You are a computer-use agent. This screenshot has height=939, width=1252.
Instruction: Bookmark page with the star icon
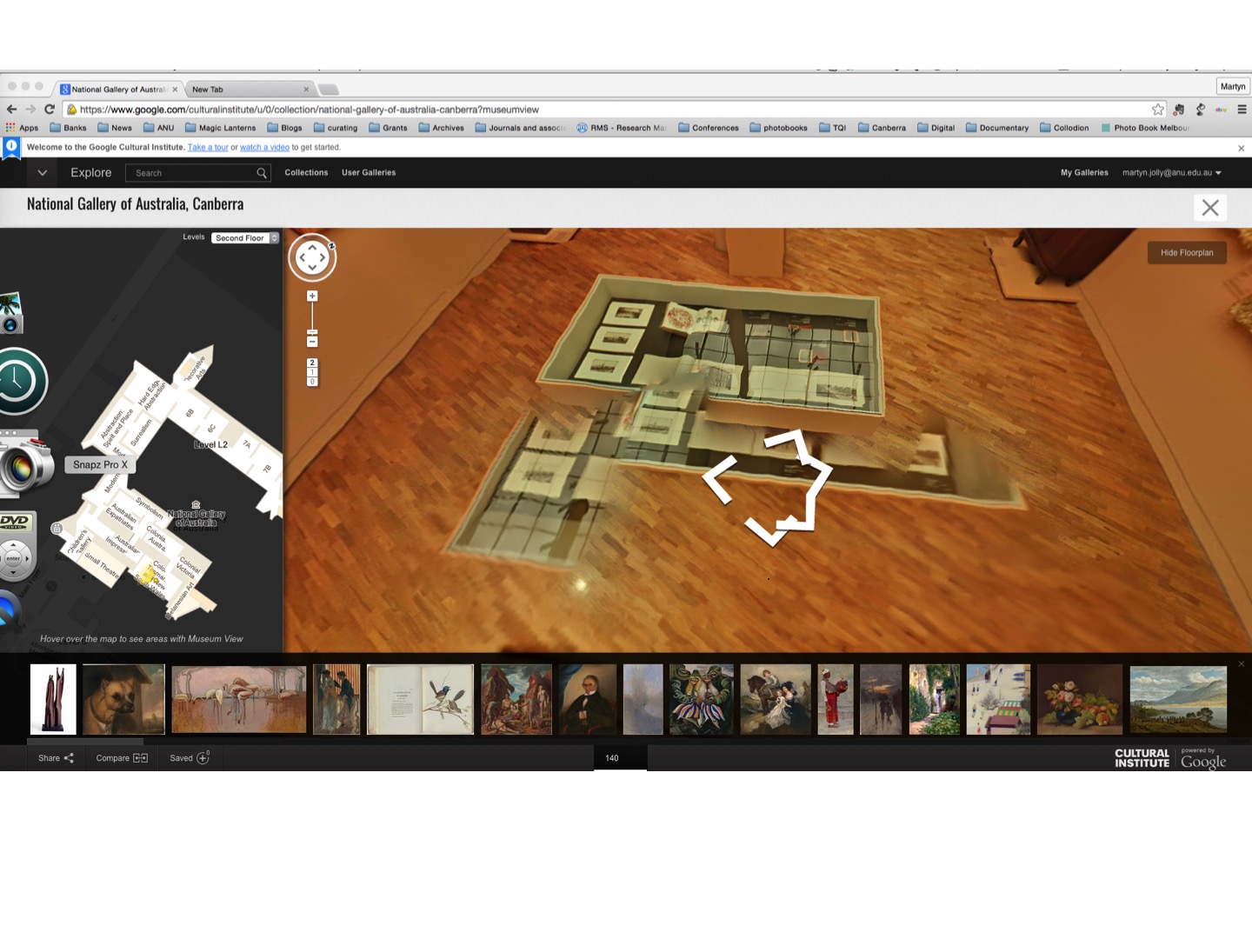point(1157,110)
